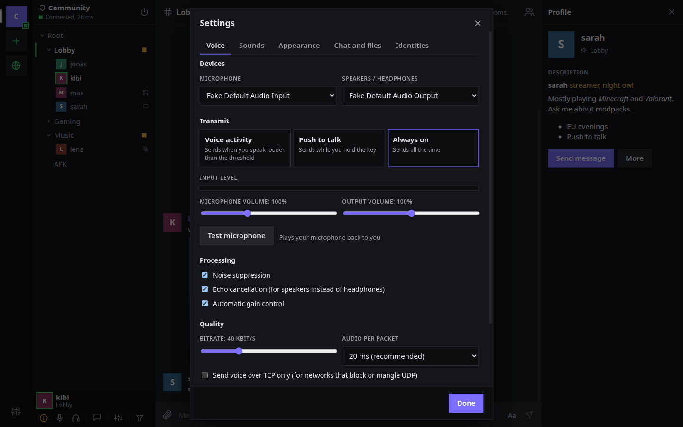Click Community server name header
This screenshot has width=683, height=427.
click(69, 8)
